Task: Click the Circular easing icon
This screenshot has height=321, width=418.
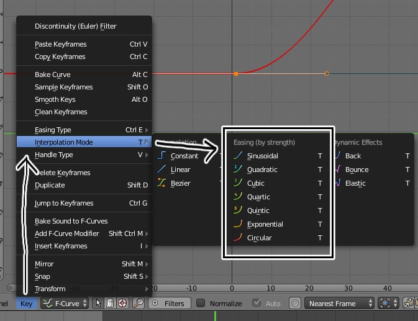Action: tap(238, 237)
